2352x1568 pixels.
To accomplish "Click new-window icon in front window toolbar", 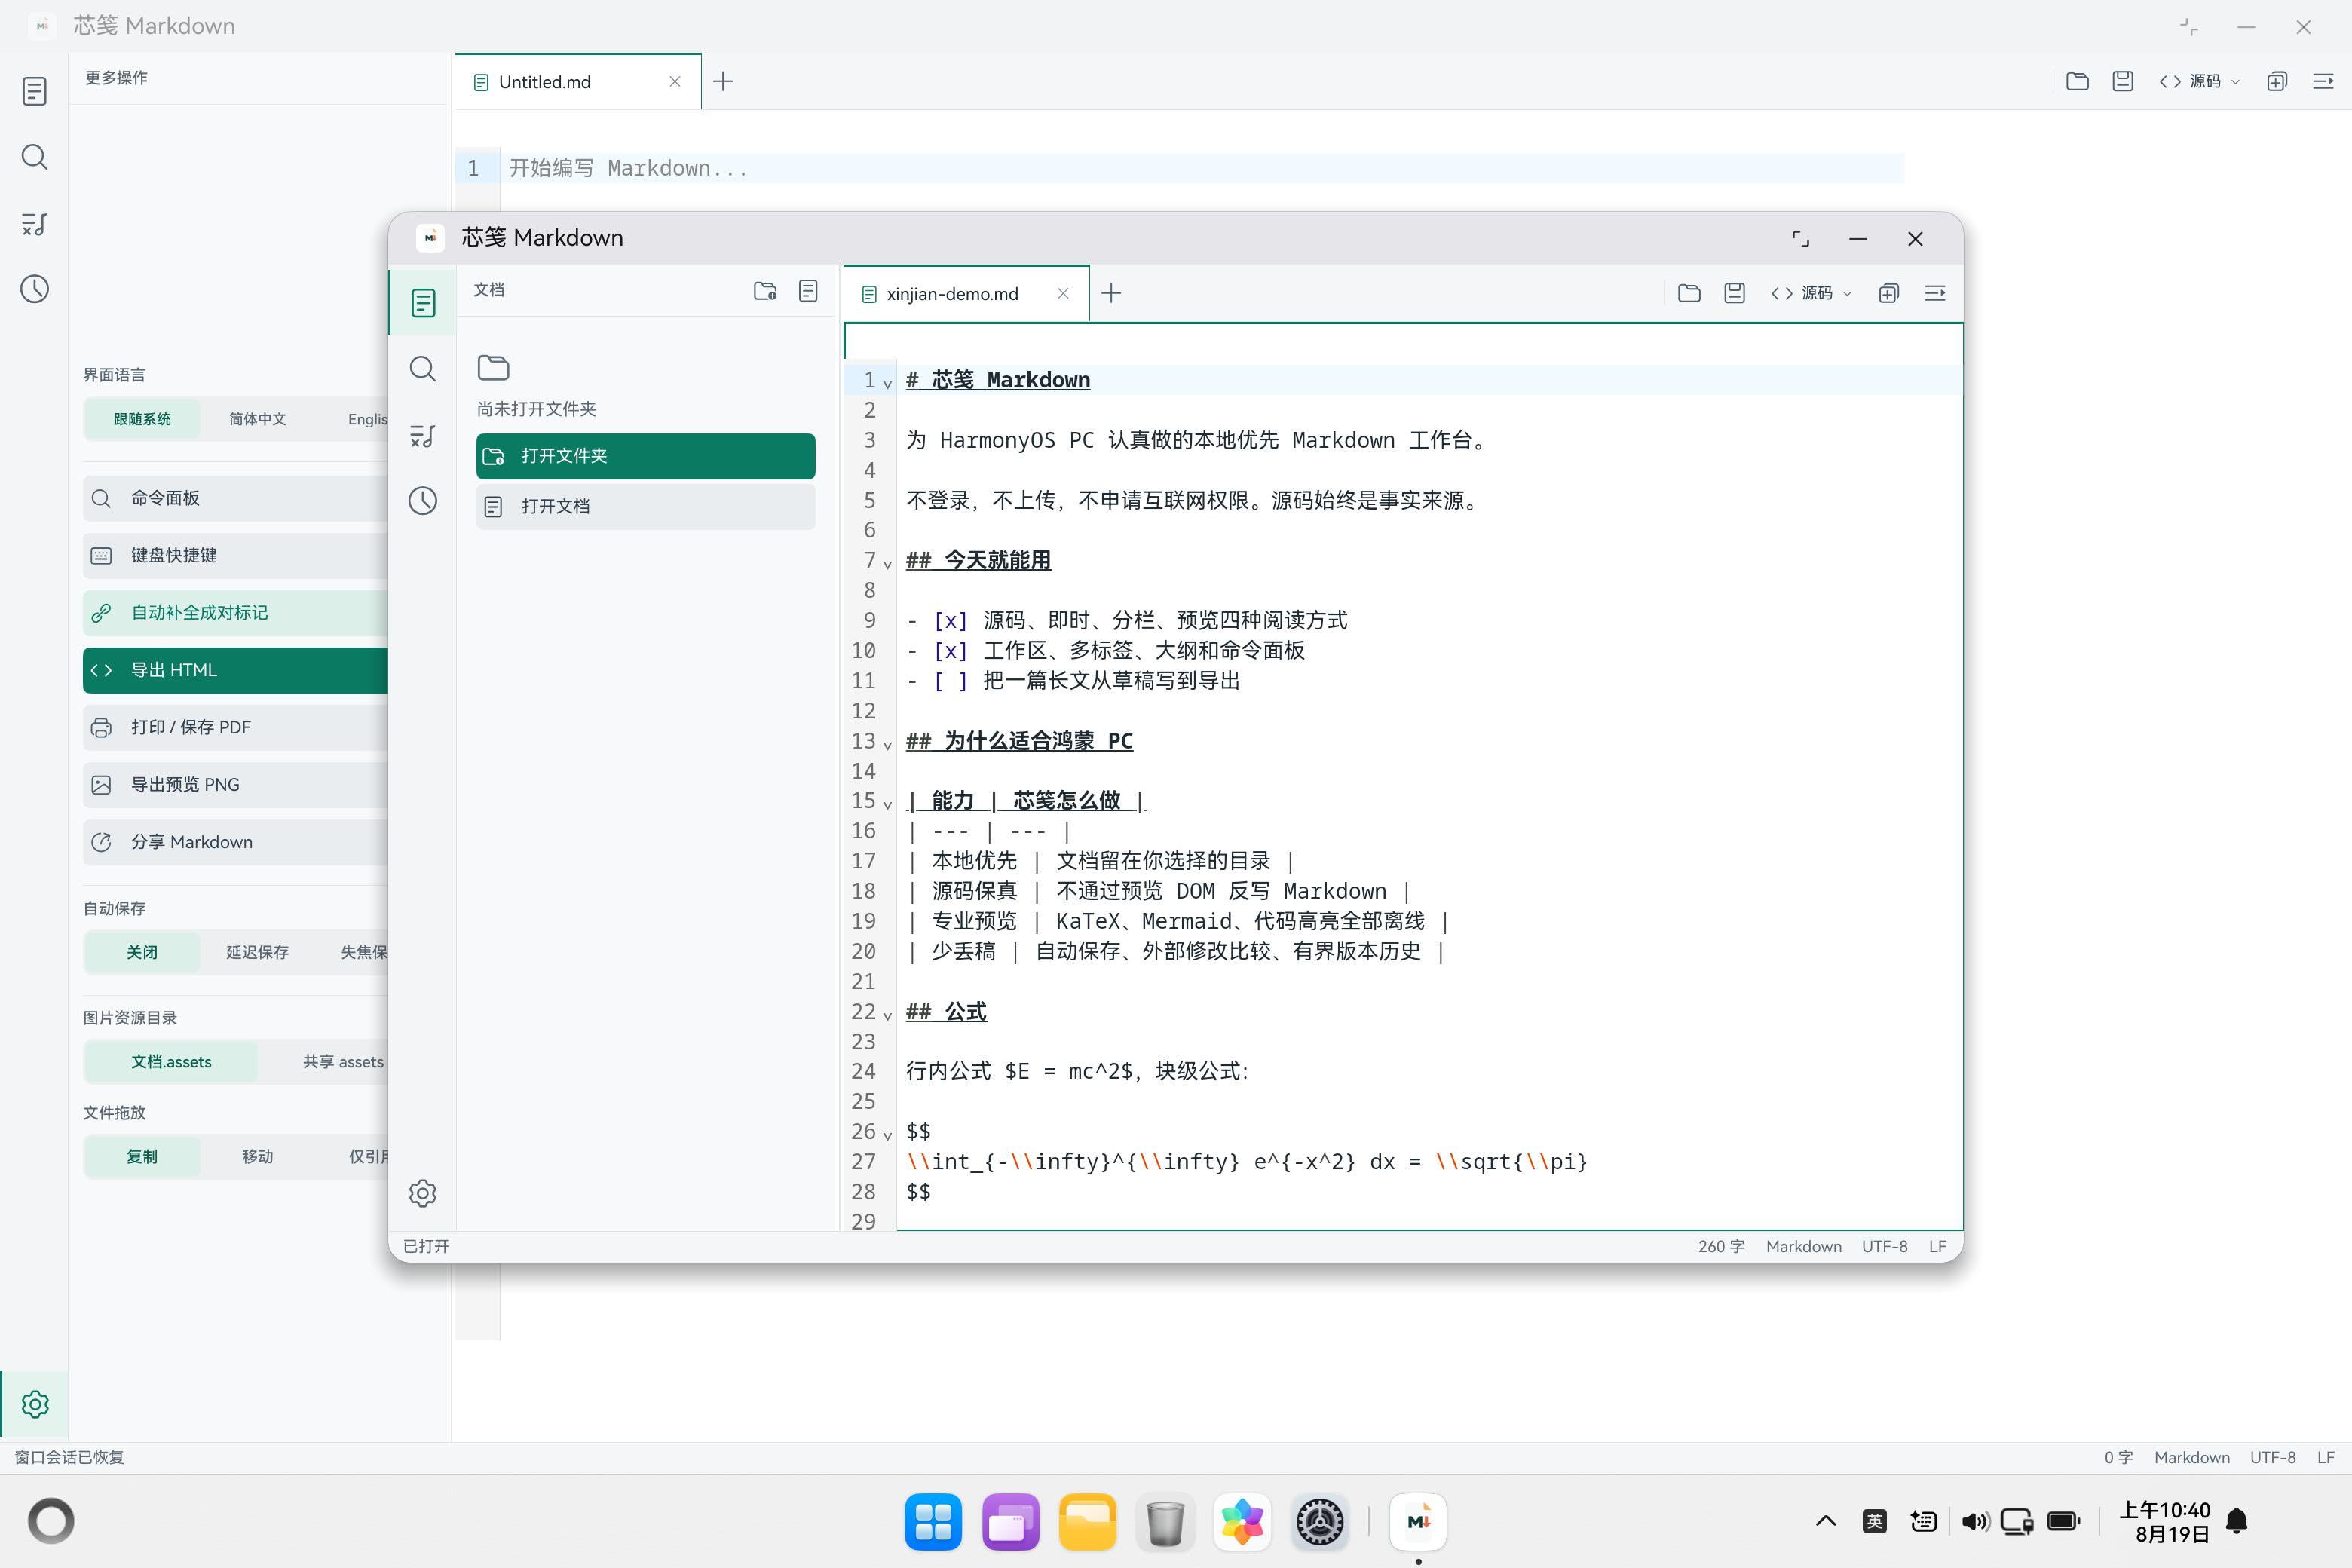I will click(1889, 293).
